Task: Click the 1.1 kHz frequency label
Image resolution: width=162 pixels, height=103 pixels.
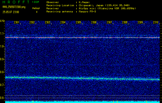Action: pos(2,33)
